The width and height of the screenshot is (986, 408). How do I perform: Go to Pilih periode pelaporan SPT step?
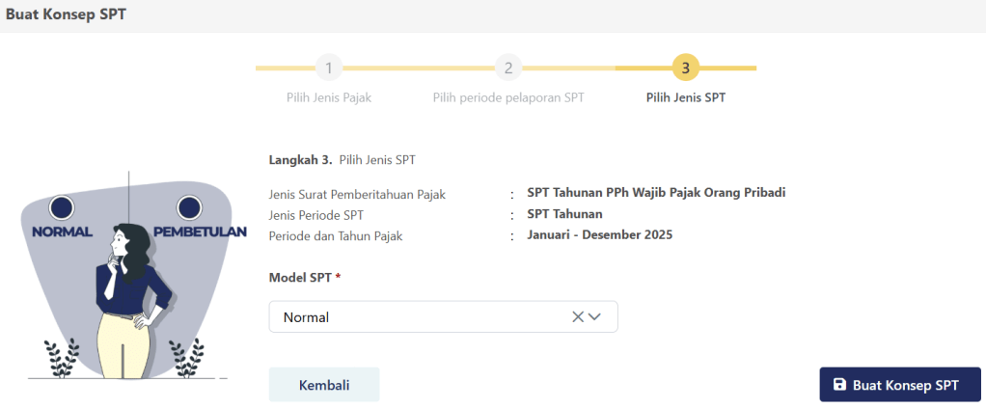(507, 97)
